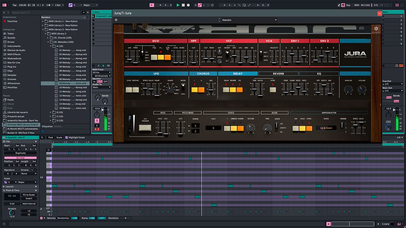Open Max for Live category

(x=14, y=62)
